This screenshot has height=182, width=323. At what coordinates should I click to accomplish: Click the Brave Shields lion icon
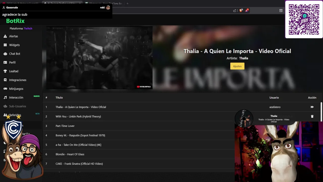pyautogui.click(x=241, y=10)
